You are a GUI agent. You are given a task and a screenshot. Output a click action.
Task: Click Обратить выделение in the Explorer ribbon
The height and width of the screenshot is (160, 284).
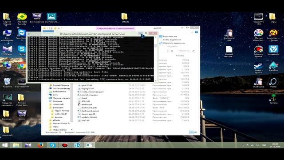click(x=172, y=43)
